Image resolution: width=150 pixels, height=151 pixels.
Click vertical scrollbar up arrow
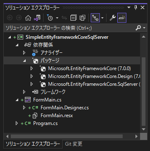(143, 37)
